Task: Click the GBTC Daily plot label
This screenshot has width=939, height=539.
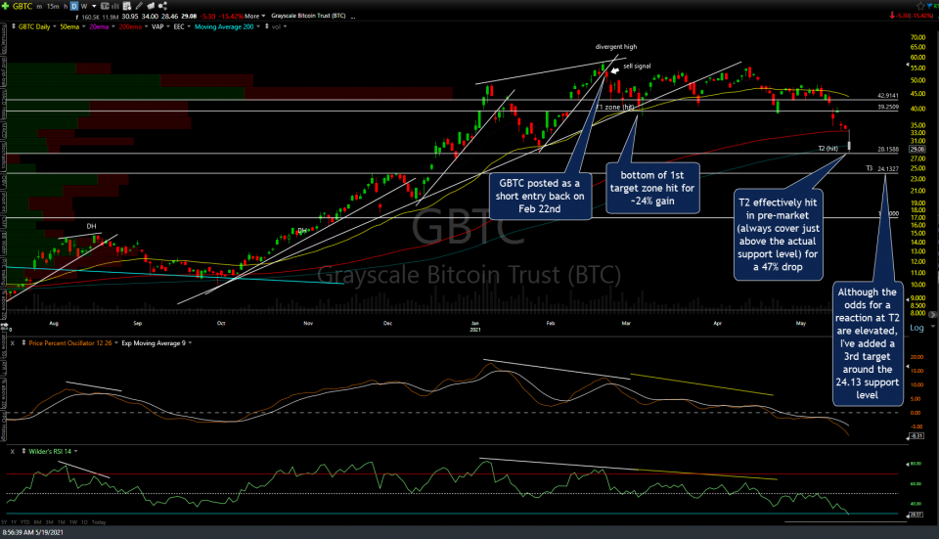Action: tap(34, 26)
